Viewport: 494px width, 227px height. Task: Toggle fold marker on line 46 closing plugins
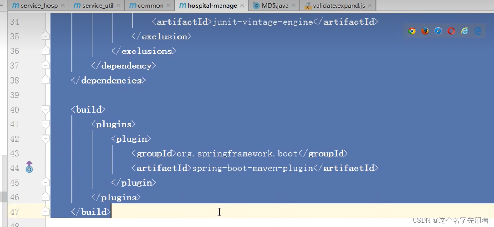coord(45,197)
